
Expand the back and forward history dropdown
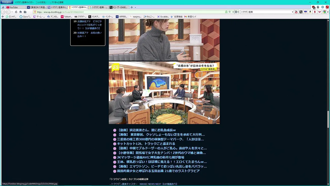(x=12, y=12)
